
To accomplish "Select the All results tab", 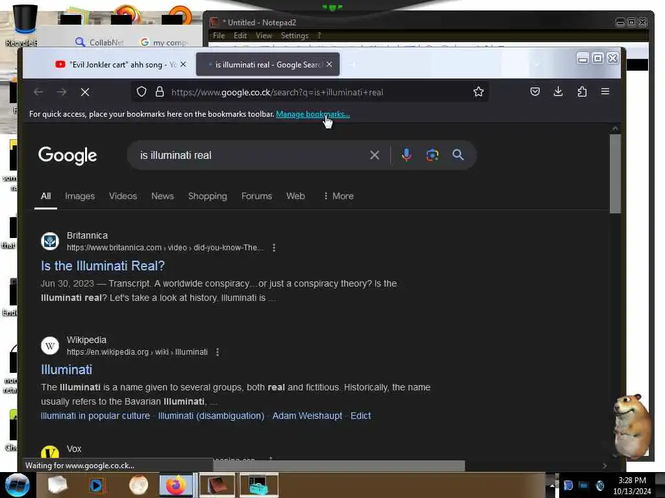I will 46,196.
